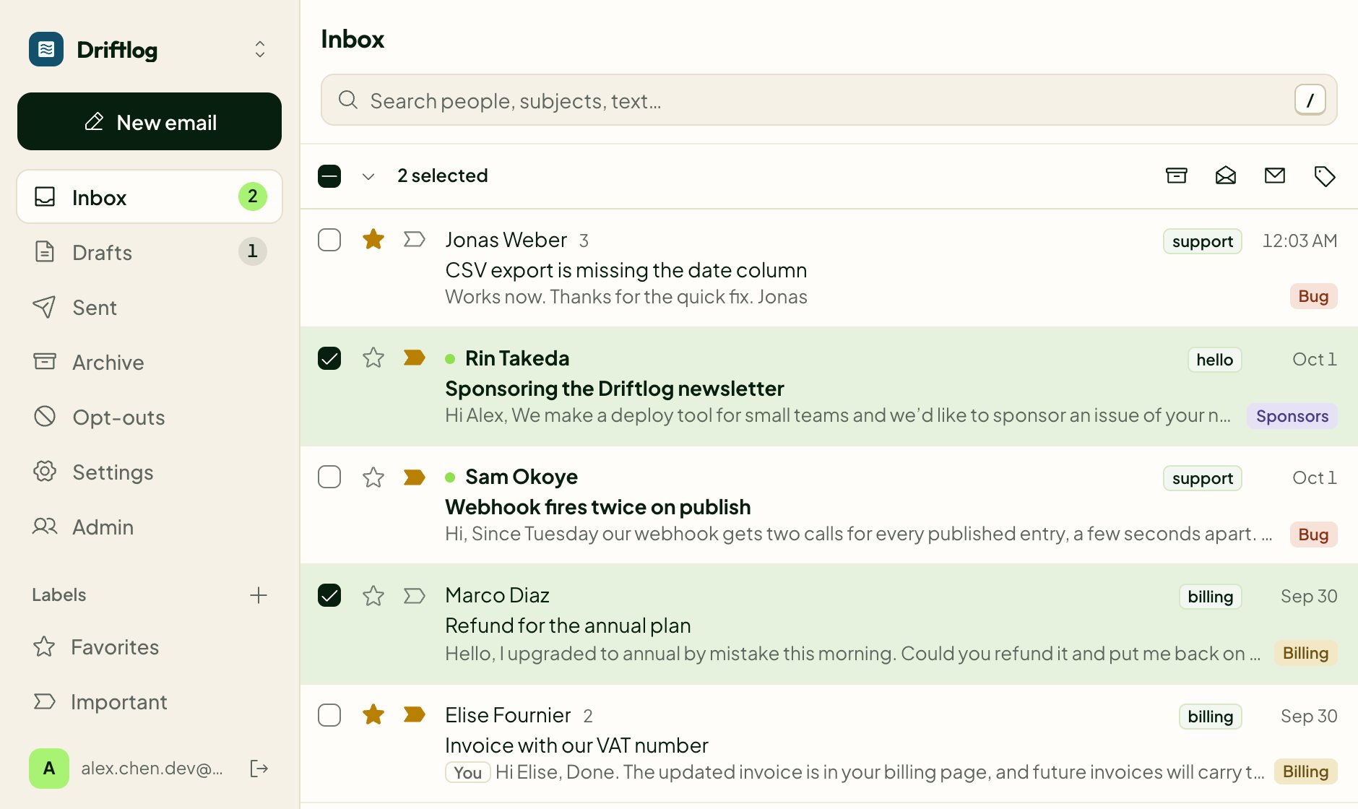Mark Marco Diaz email as important

[414, 595]
